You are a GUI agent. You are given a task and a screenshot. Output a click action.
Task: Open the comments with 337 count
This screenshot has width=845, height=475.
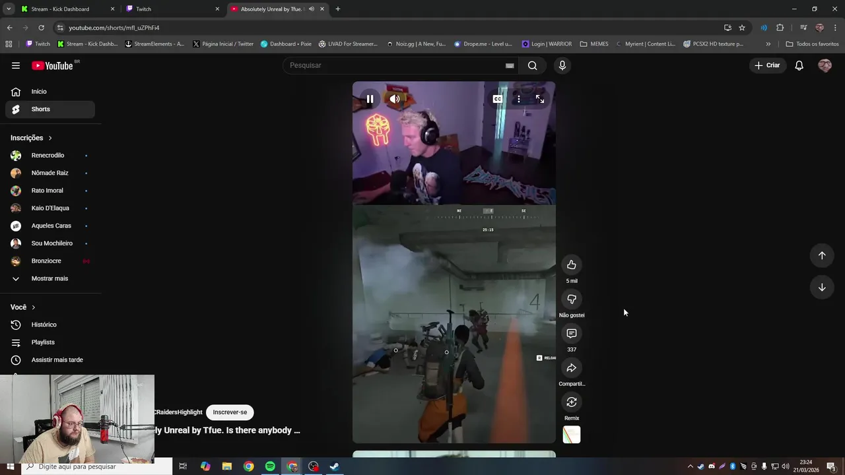click(x=572, y=333)
